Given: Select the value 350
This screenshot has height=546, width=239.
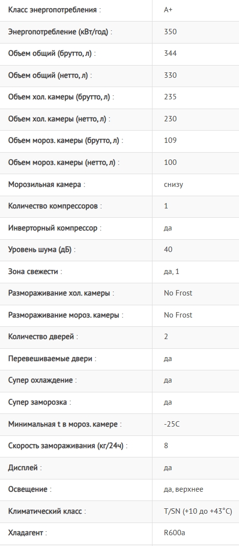Looking at the screenshot, I should click(170, 32).
